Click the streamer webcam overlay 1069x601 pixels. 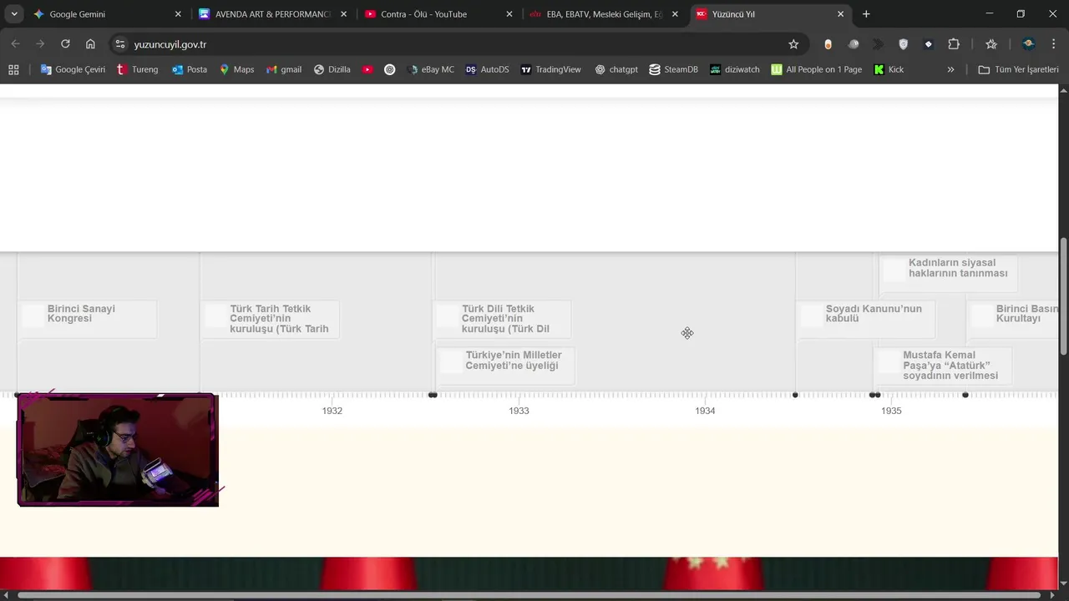pyautogui.click(x=118, y=450)
